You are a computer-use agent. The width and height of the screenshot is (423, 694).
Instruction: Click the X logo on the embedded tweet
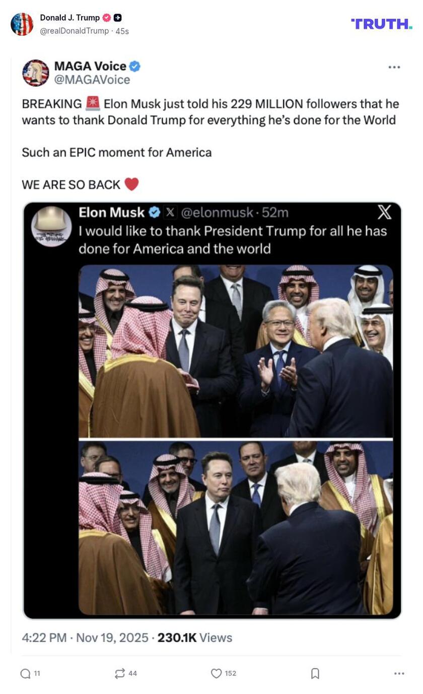(384, 213)
